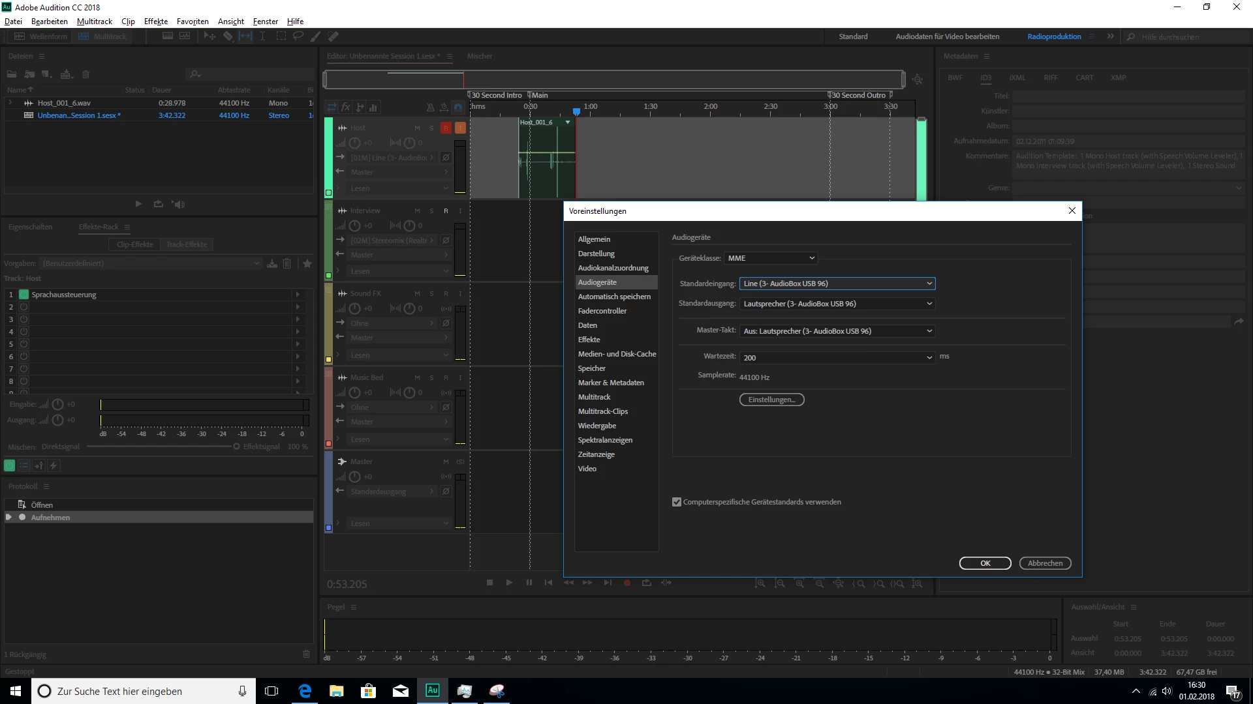Open the Geräteklasse MME dropdown
Screen dimensions: 1253x704
click(x=771, y=258)
